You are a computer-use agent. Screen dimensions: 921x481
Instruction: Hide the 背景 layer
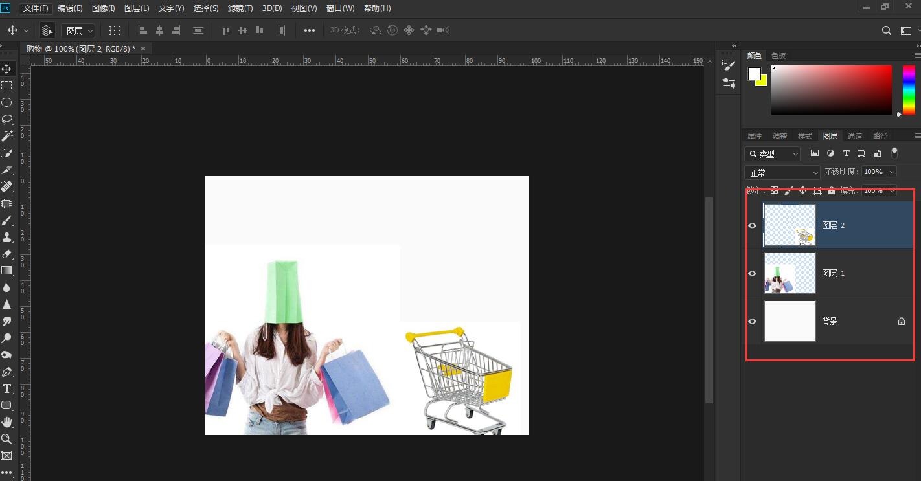[752, 321]
